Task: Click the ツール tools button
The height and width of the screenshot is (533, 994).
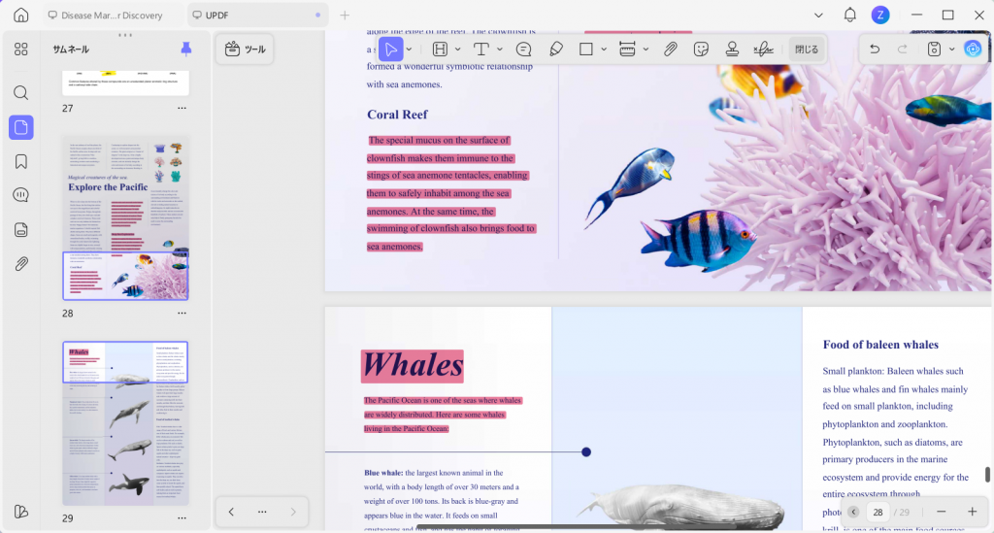Action: tap(245, 49)
